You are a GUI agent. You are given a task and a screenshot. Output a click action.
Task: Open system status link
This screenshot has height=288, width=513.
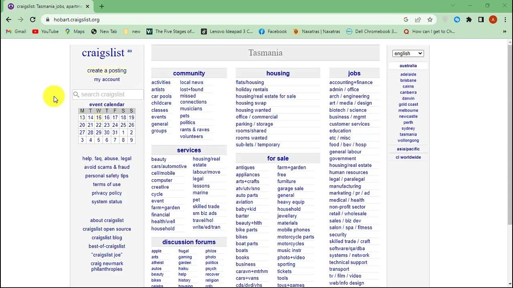click(107, 202)
